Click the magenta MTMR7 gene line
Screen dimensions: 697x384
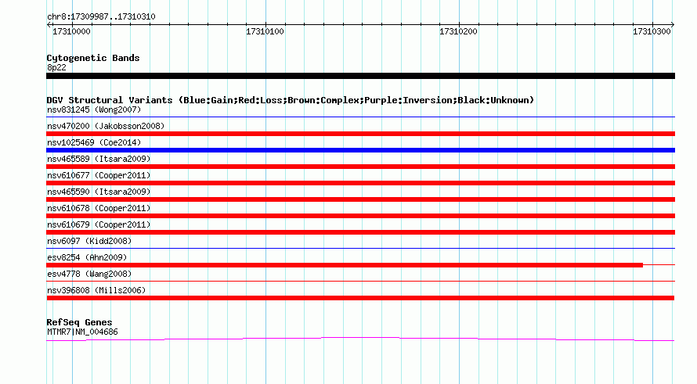(360, 339)
